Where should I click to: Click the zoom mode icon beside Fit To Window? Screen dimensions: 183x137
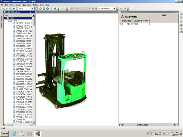(x=96, y=9)
